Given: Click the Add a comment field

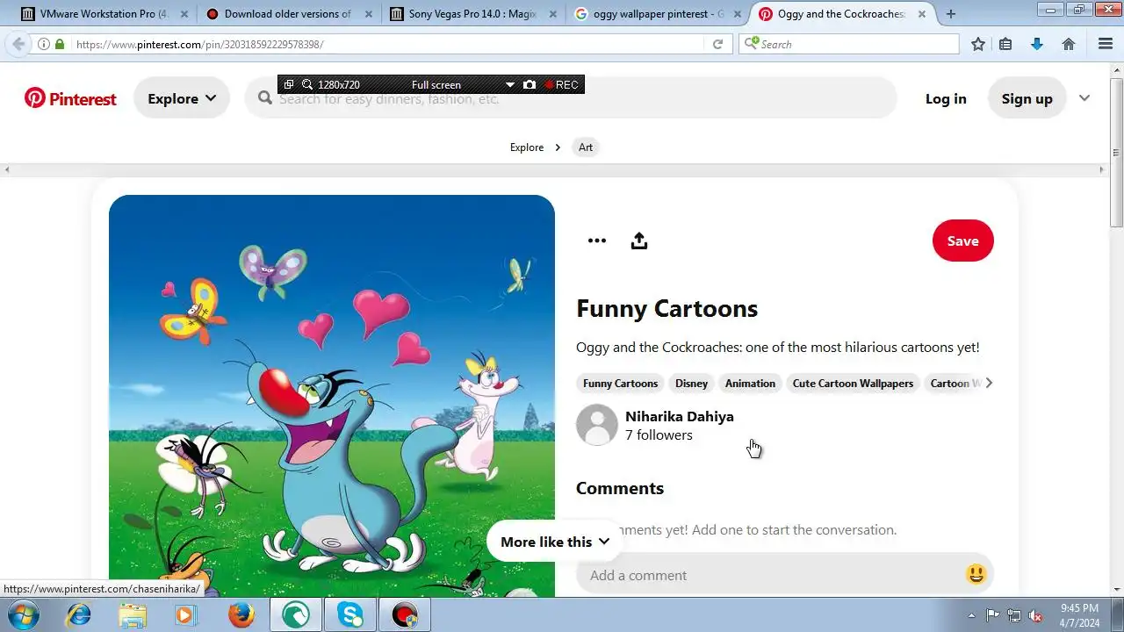Looking at the screenshot, I should 773,575.
